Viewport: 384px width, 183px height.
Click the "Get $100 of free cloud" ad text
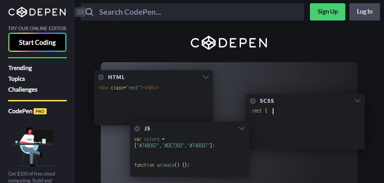[x=31, y=174]
